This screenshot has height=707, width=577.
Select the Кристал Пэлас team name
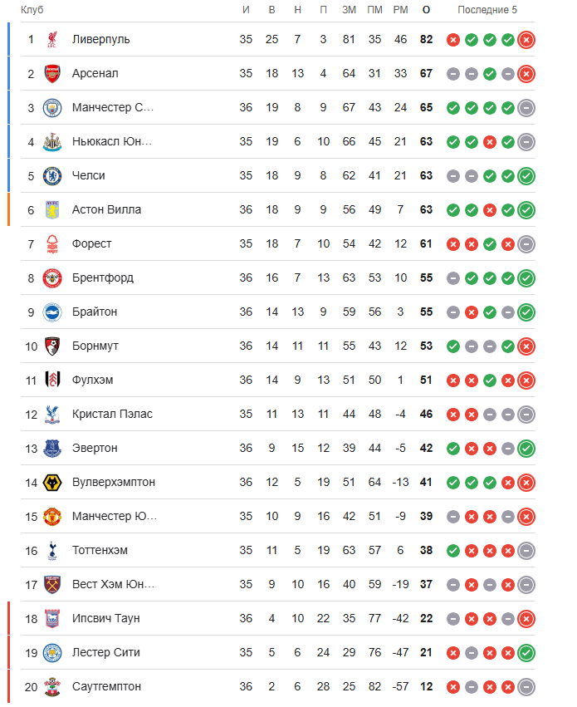[112, 414]
